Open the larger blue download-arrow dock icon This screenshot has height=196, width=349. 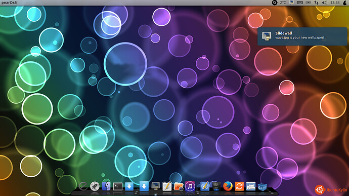tap(144, 186)
